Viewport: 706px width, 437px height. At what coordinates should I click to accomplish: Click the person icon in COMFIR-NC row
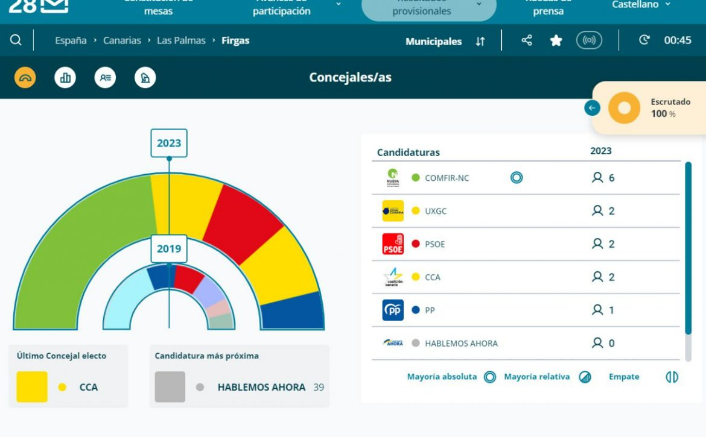click(x=597, y=178)
